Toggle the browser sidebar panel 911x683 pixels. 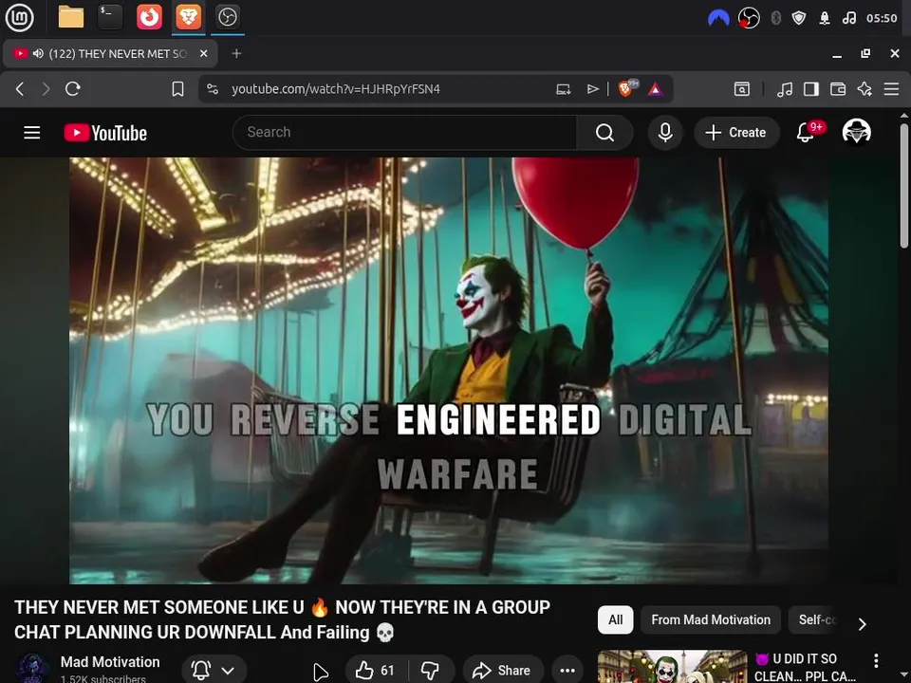point(811,89)
